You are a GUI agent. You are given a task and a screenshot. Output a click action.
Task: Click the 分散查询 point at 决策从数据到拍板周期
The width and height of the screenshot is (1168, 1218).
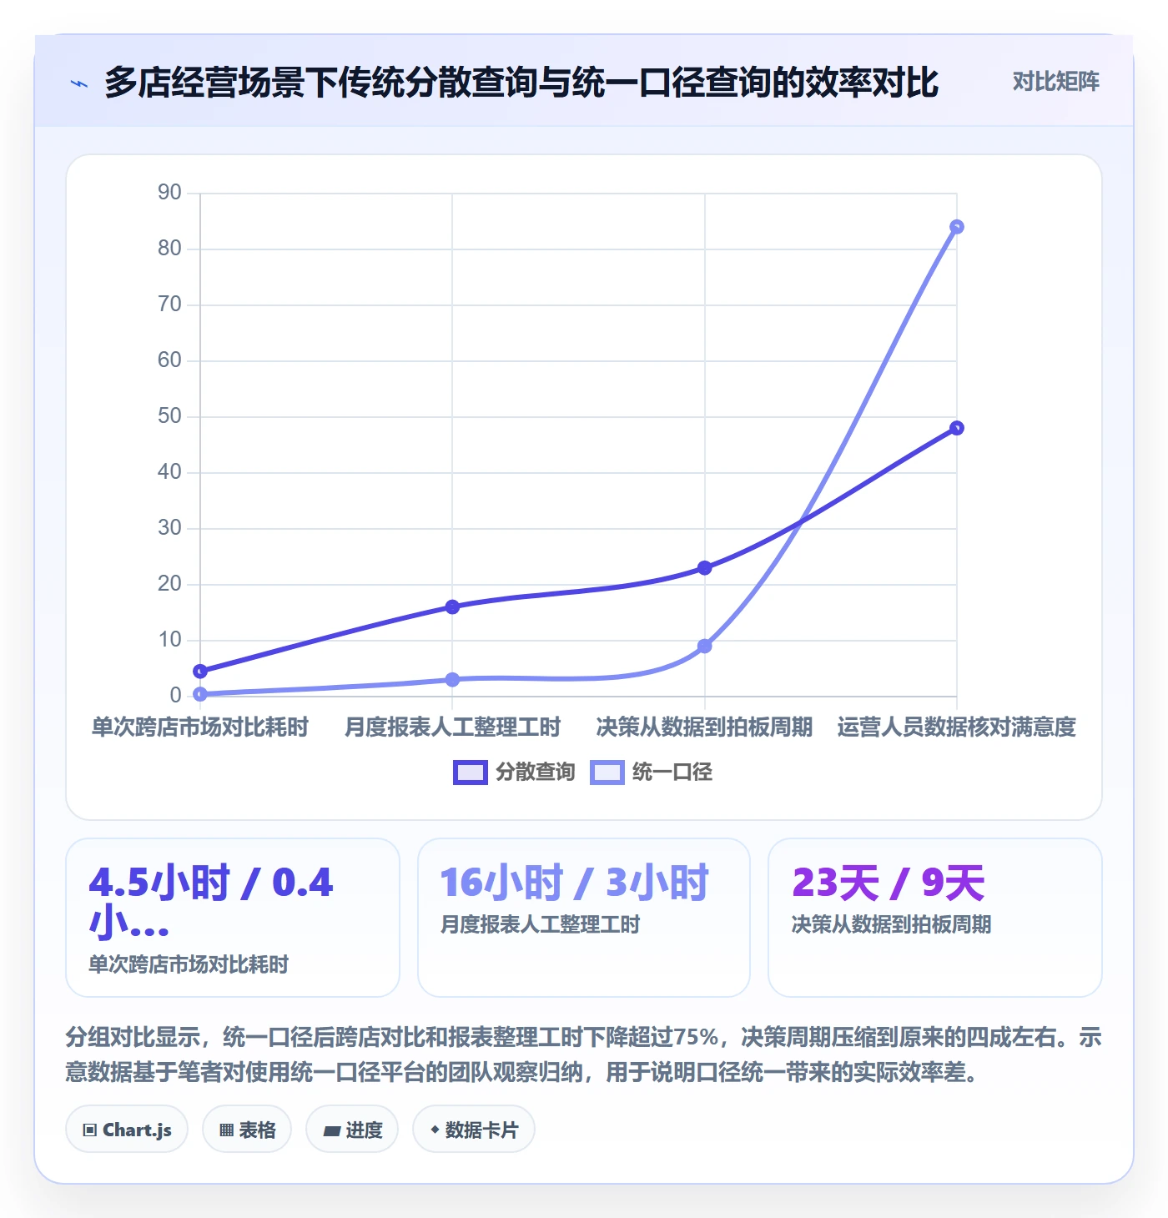coord(705,568)
